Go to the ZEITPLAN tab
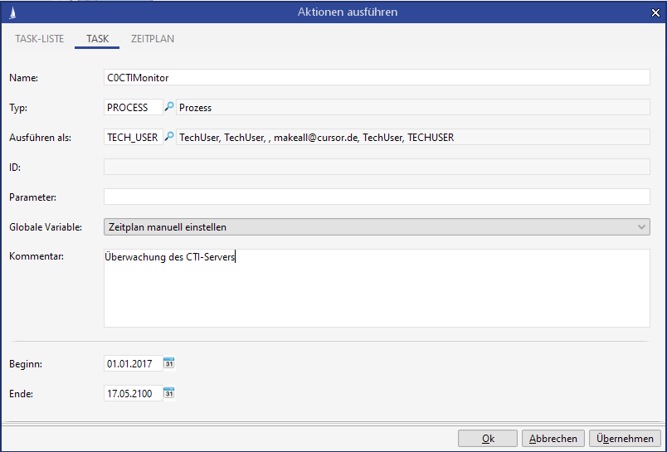This screenshot has width=667, height=452. 152,39
